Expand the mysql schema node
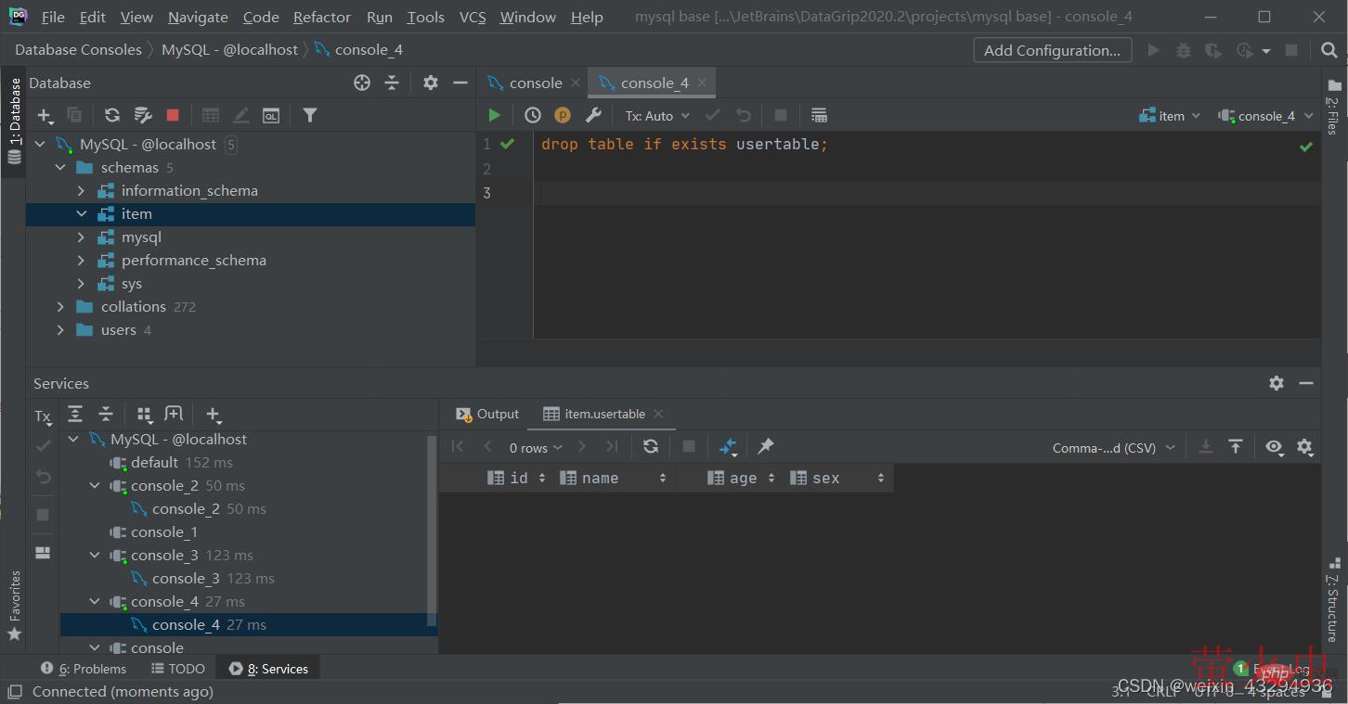Viewport: 1348px width, 704px height. 81,237
